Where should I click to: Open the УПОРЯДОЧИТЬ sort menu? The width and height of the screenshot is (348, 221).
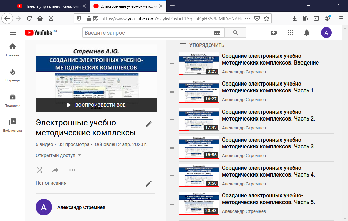(202, 45)
